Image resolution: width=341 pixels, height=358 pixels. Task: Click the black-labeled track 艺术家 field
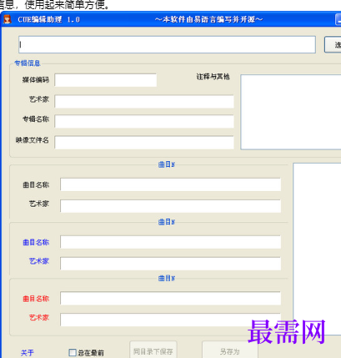click(x=171, y=206)
